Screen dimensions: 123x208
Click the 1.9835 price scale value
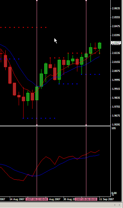116,98
